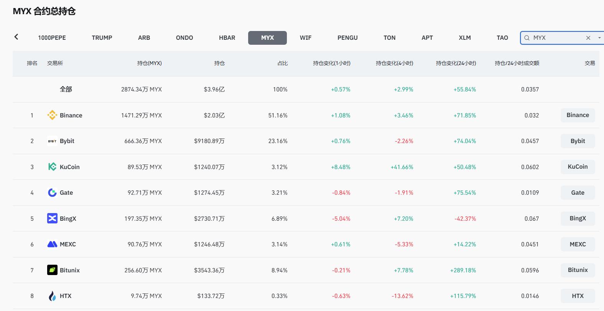Screen dimensions: 604x311
Task: Sort by 24-hour position change column
Action: pyautogui.click(x=456, y=63)
